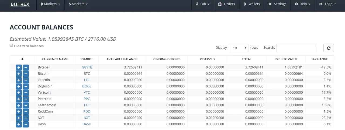Open the Display rows count dropdown
Image resolution: width=345 pixels, height=130 pixels.
(239, 48)
